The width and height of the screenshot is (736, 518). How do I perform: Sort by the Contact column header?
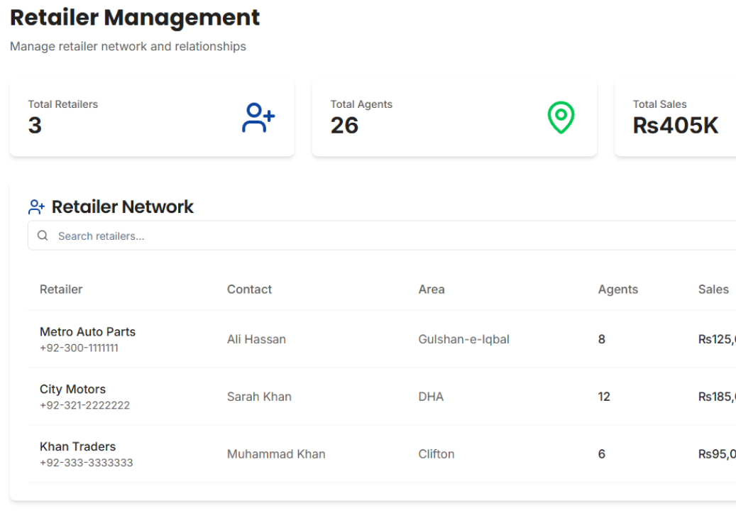click(249, 290)
